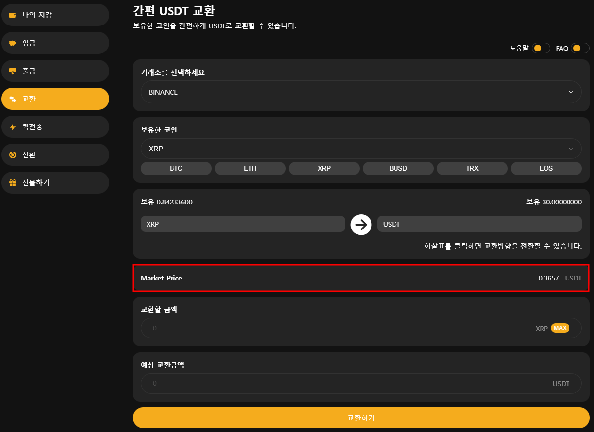This screenshot has height=432, width=594.
Task: Click the 교환하기 submit button
Action: tap(361, 418)
